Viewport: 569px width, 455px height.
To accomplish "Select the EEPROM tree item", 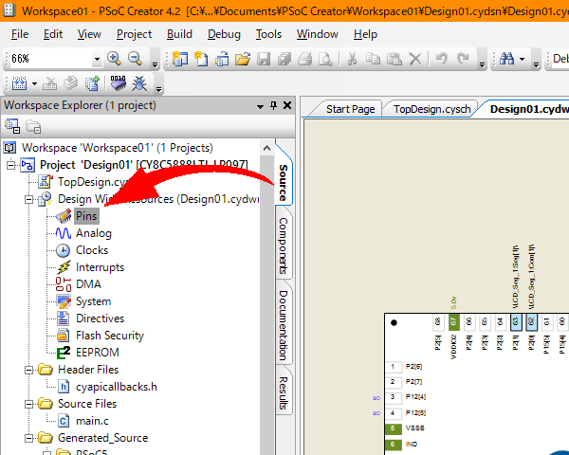I will (98, 353).
